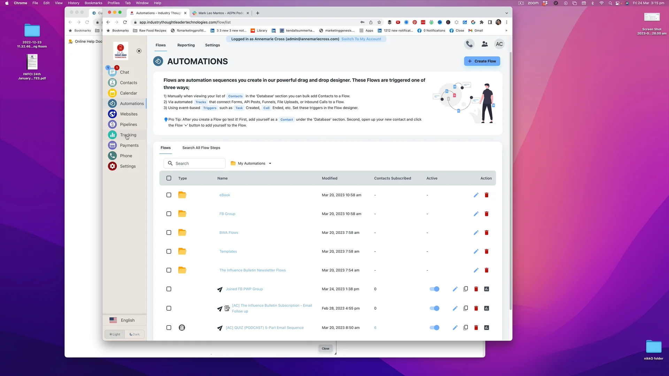Open Chrome History menu
669x376 pixels.
74,3
